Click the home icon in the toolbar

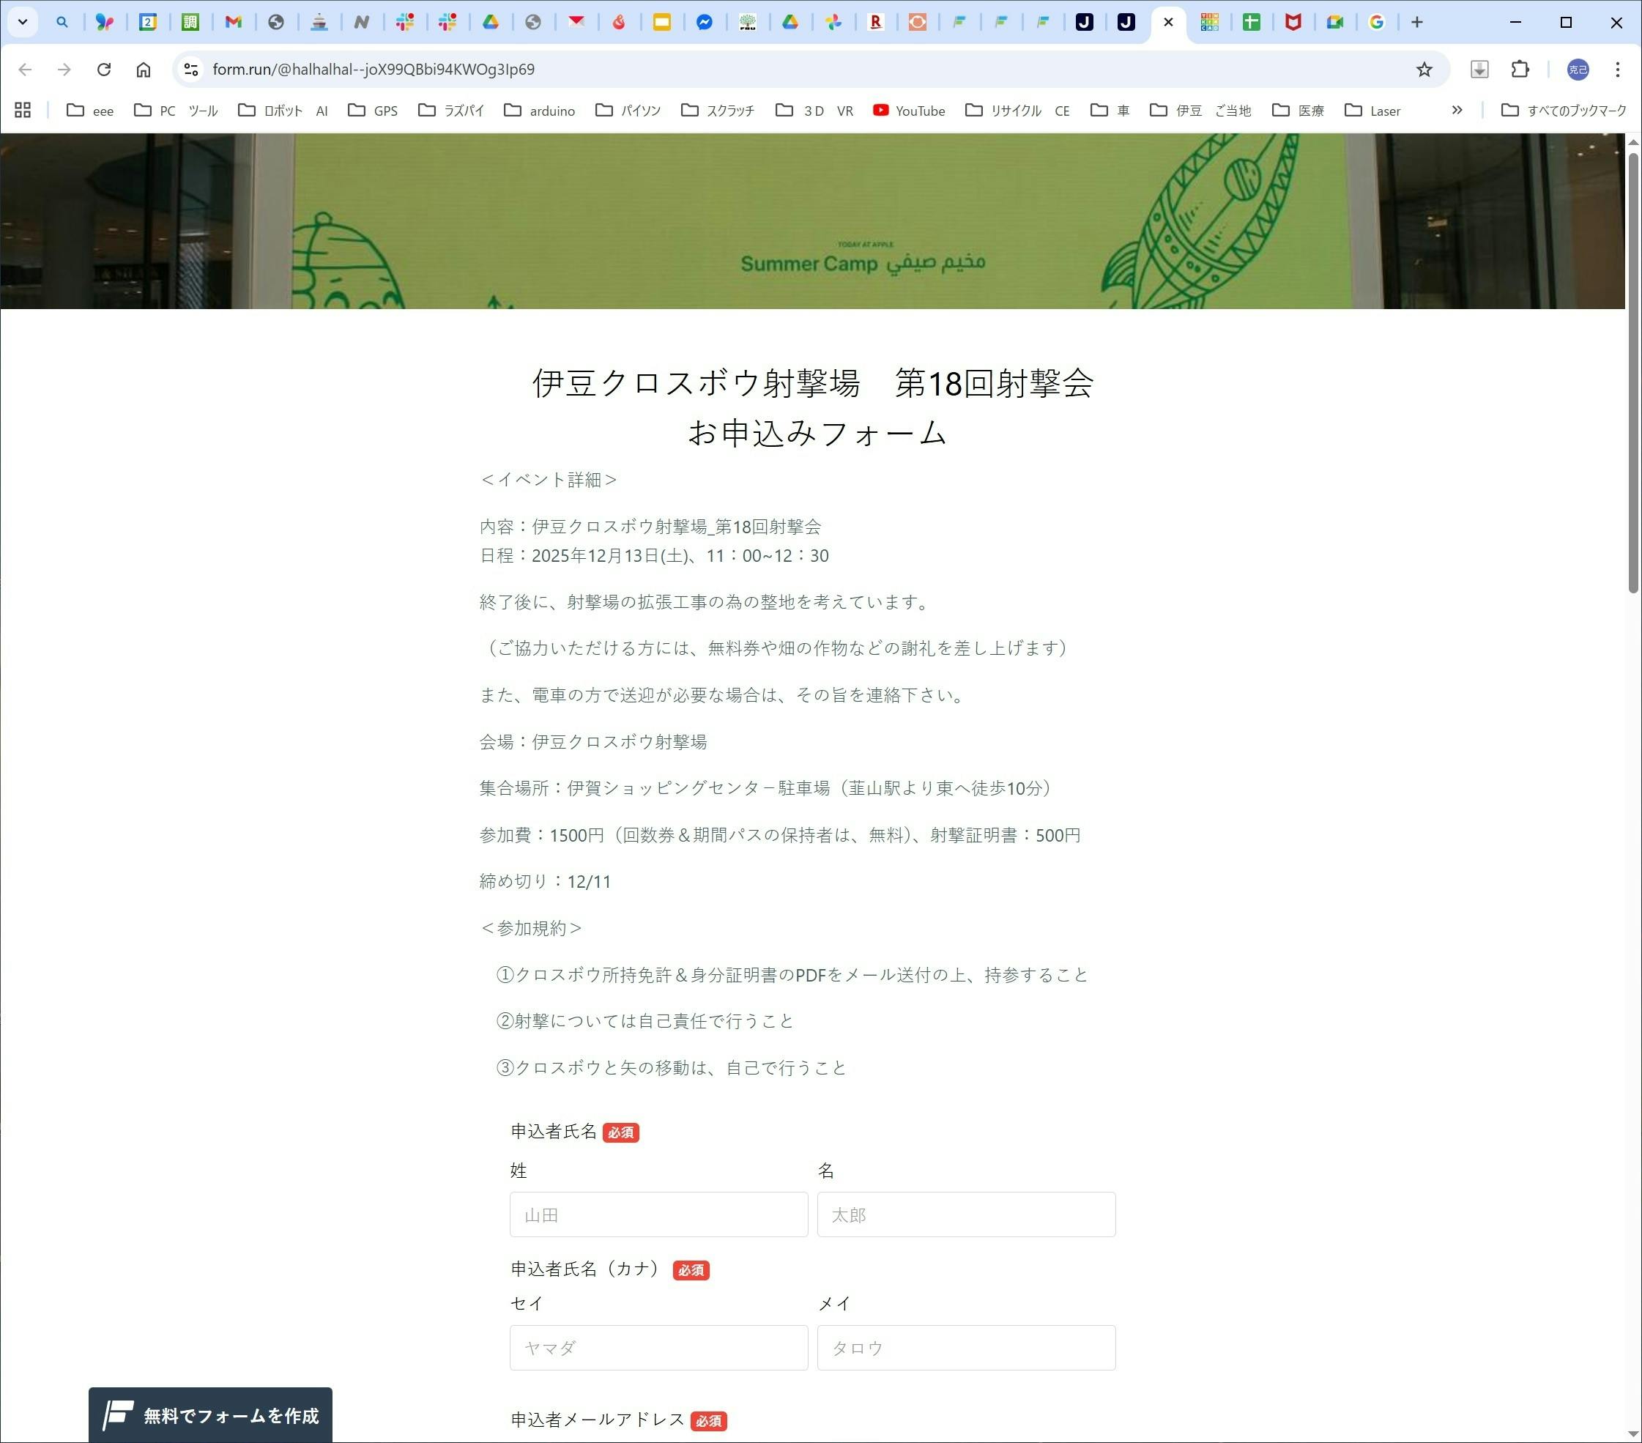[143, 69]
